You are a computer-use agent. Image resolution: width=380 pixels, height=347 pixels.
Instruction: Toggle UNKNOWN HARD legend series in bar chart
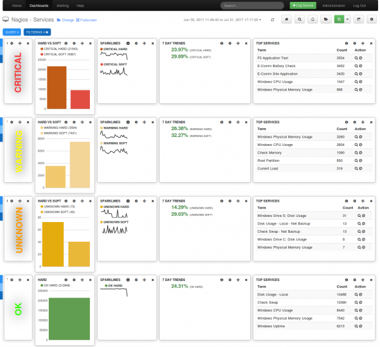click(x=57, y=207)
